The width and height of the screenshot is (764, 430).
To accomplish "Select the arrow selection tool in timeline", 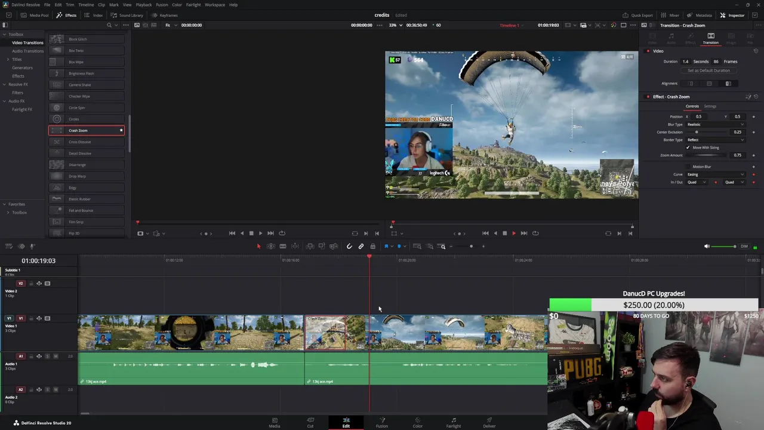I will coord(258,246).
